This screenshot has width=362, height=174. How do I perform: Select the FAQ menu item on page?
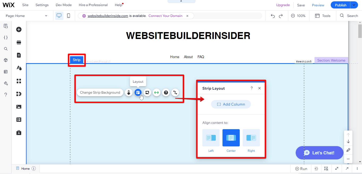pos(201,57)
